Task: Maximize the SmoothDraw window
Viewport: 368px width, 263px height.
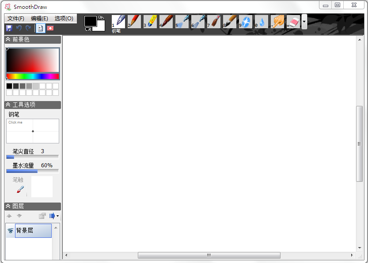Action: click(x=338, y=5)
